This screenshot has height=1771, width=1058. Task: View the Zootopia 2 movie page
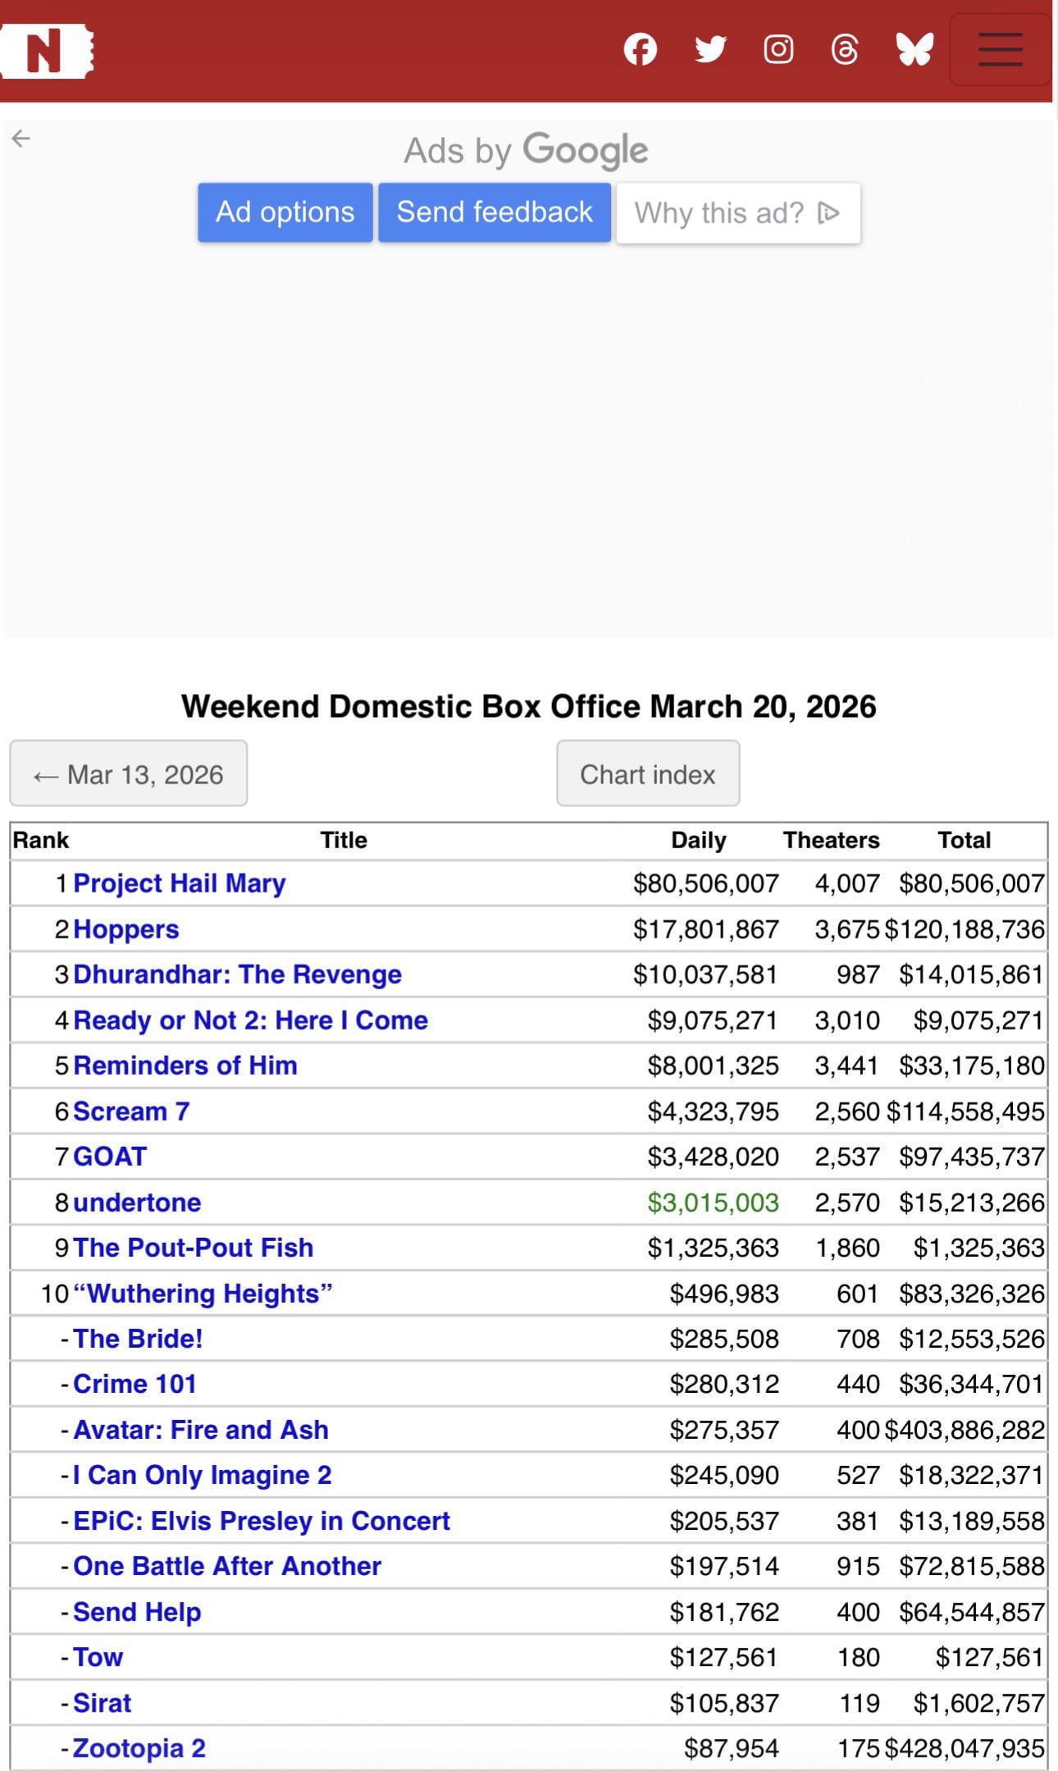(x=139, y=1748)
